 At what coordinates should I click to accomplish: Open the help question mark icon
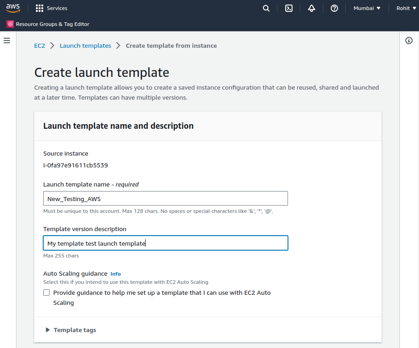[334, 8]
